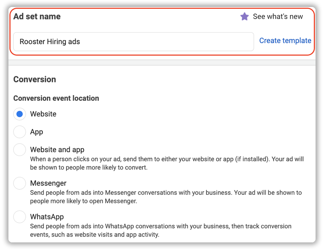Click the WhatsApp conversations description text
324x249 pixels.
(161, 230)
